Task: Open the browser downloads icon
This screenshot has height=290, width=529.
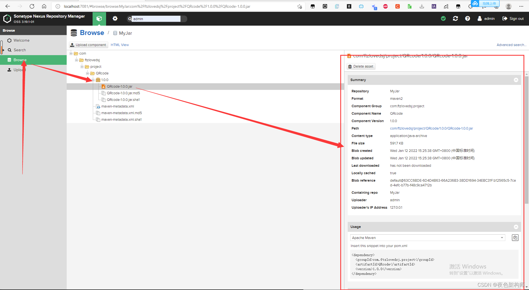Action: (422, 6)
